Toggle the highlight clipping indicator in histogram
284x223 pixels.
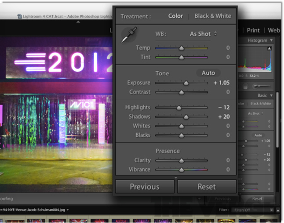tap(269, 48)
